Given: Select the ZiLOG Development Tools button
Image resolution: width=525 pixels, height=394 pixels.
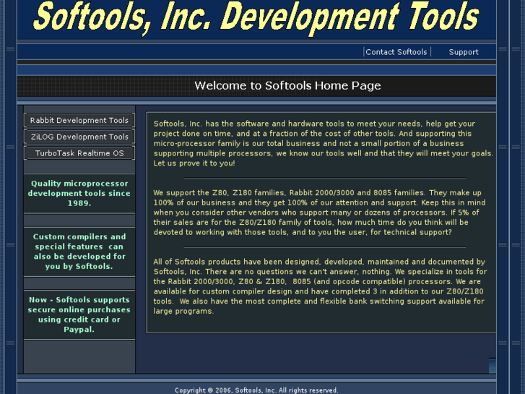Looking at the screenshot, I should tap(79, 137).
